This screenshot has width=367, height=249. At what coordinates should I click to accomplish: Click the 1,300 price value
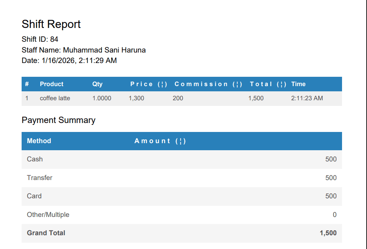tap(136, 98)
